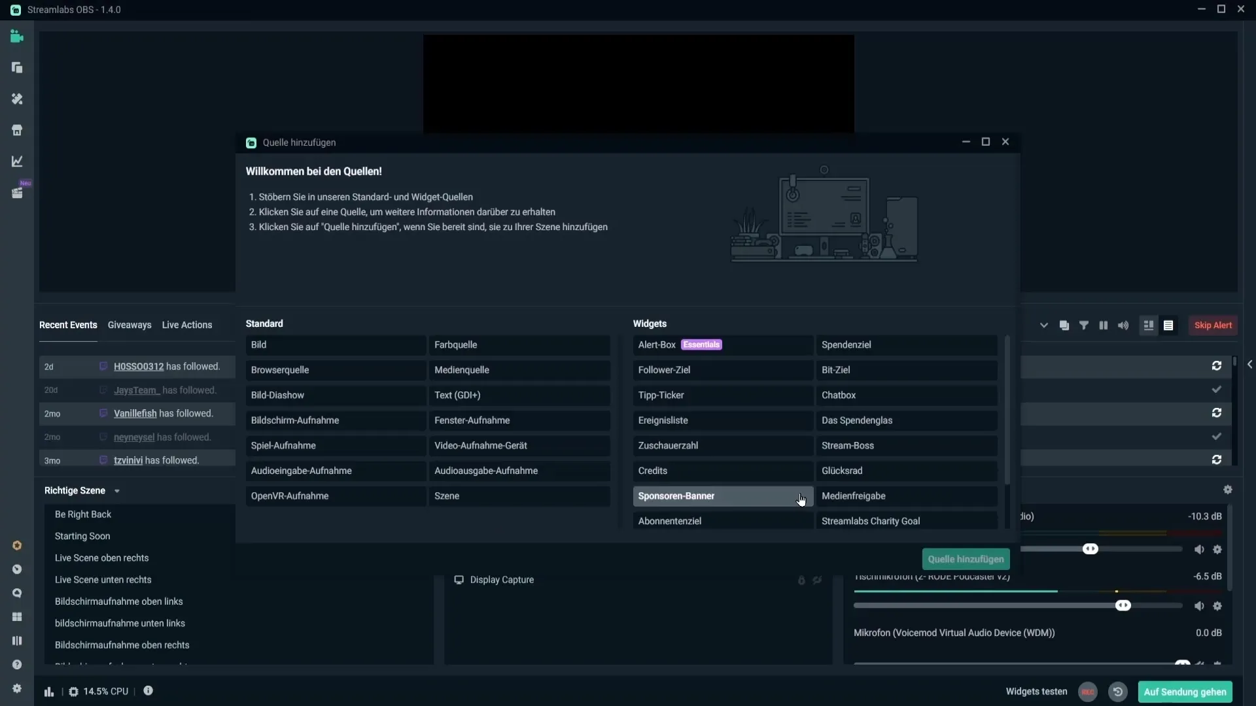The height and width of the screenshot is (706, 1256).
Task: Mute event alert sounds speaker icon
Action: (1123, 326)
